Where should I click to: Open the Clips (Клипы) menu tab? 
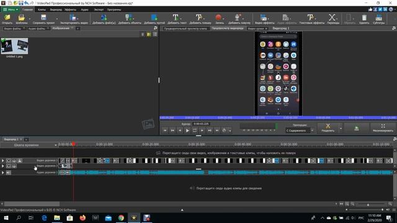pyautogui.click(x=42, y=10)
